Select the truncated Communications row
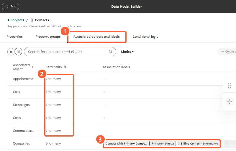Image resolution: width=236 pixels, height=151 pixels. pos(115,131)
